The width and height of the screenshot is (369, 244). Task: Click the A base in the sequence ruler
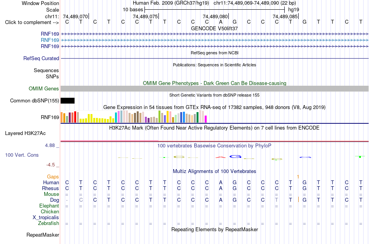(221, 22)
